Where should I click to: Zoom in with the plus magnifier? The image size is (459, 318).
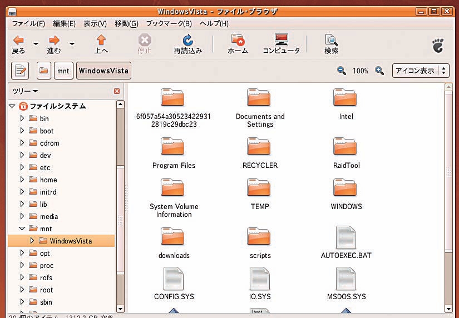[379, 71]
